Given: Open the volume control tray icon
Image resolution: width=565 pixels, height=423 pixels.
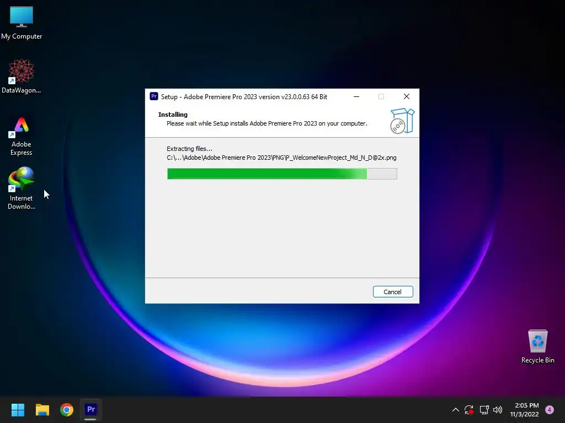Looking at the screenshot, I should click(x=498, y=410).
